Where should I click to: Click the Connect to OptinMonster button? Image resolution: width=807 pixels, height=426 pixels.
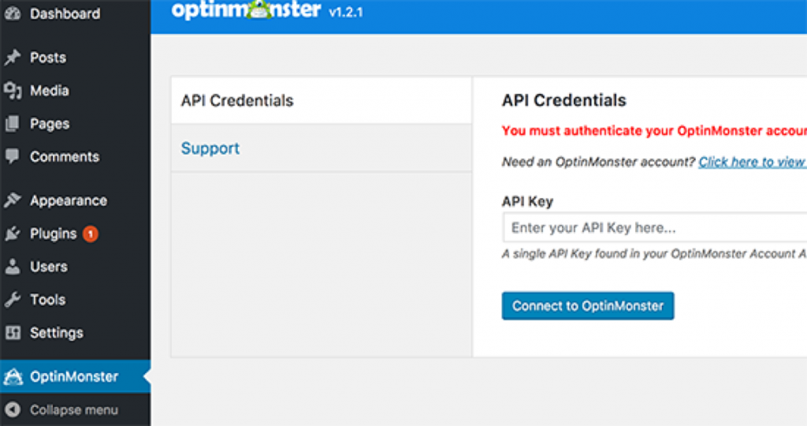[588, 306]
